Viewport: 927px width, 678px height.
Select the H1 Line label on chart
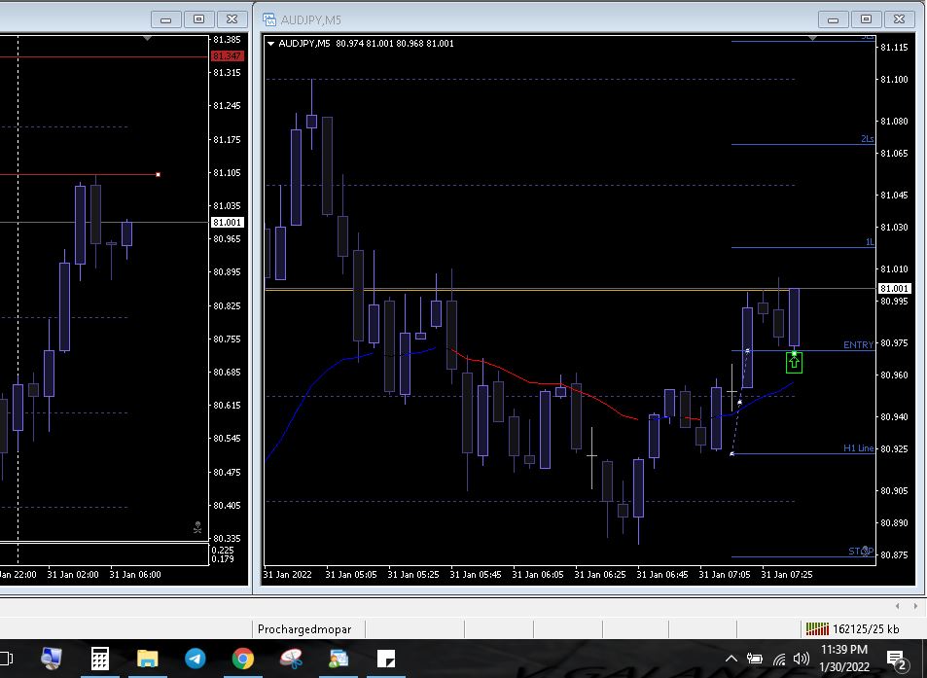click(x=857, y=448)
